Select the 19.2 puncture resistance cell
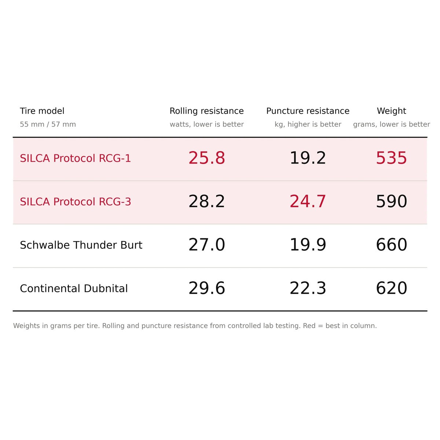Viewport: 440px width, 440px height. tap(308, 158)
